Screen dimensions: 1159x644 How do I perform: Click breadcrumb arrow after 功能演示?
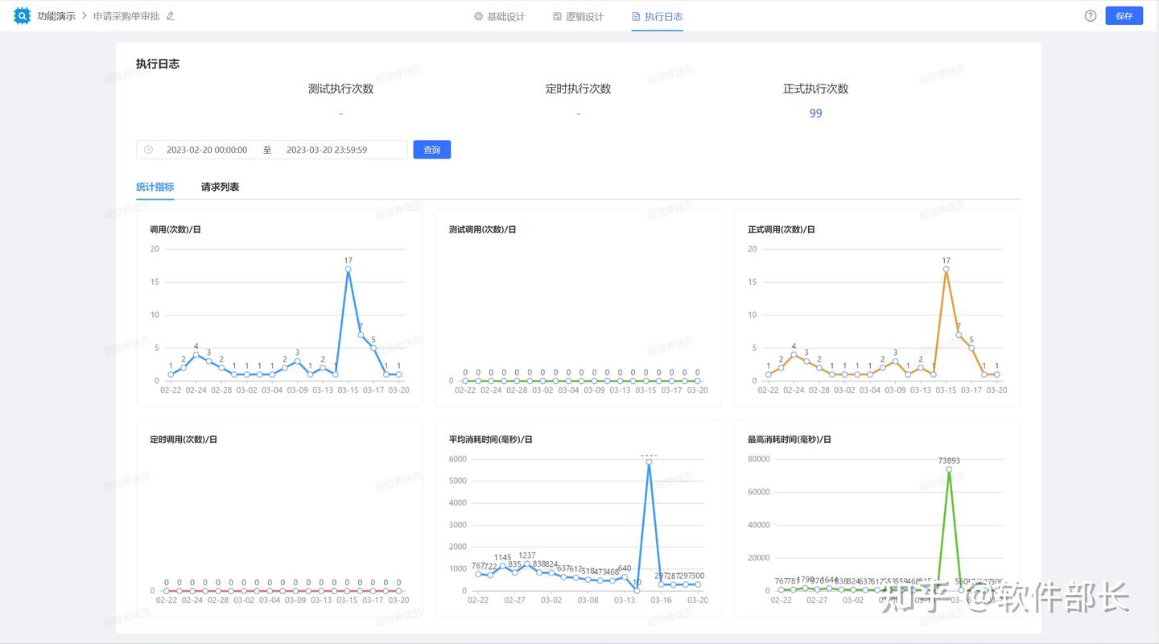[84, 16]
